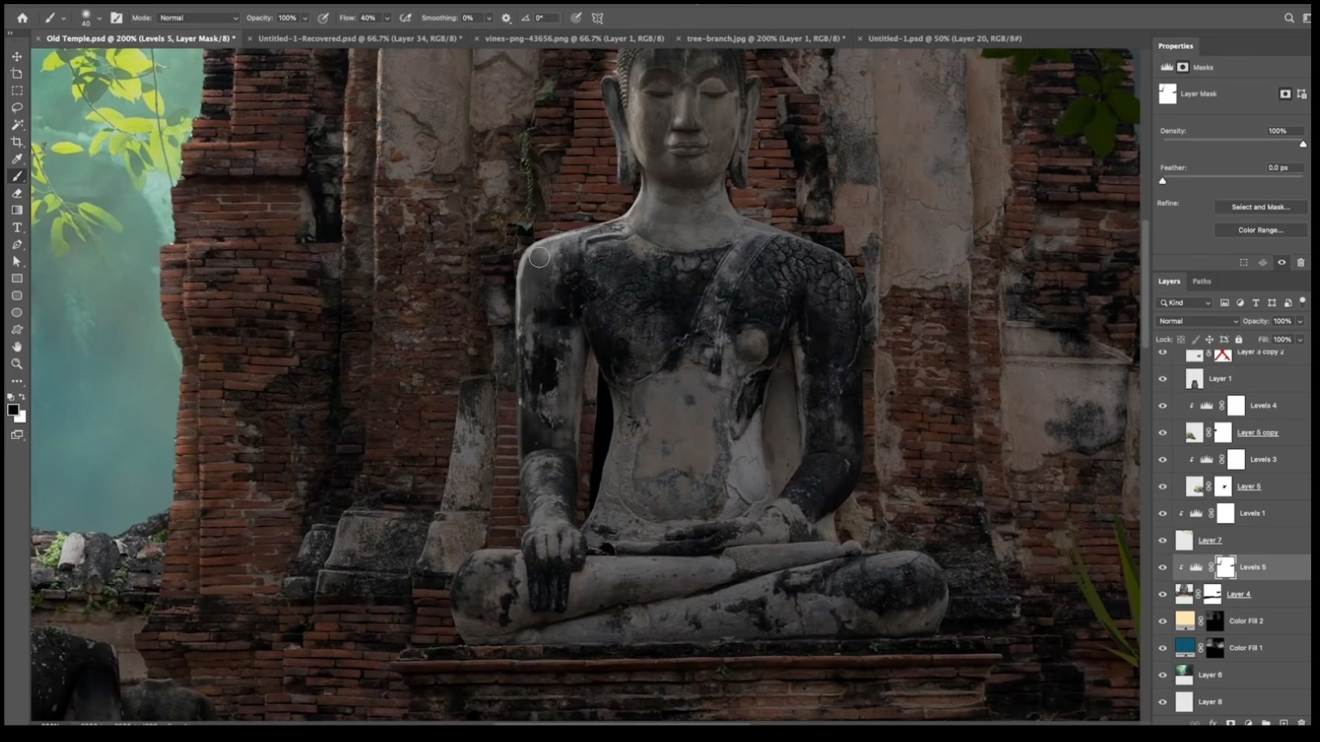The image size is (1320, 742).
Task: Click the Feather slider handle
Action: 1163,181
